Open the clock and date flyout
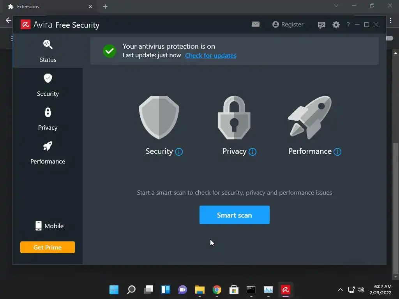Screen dimensions: 399x299 click(x=380, y=290)
